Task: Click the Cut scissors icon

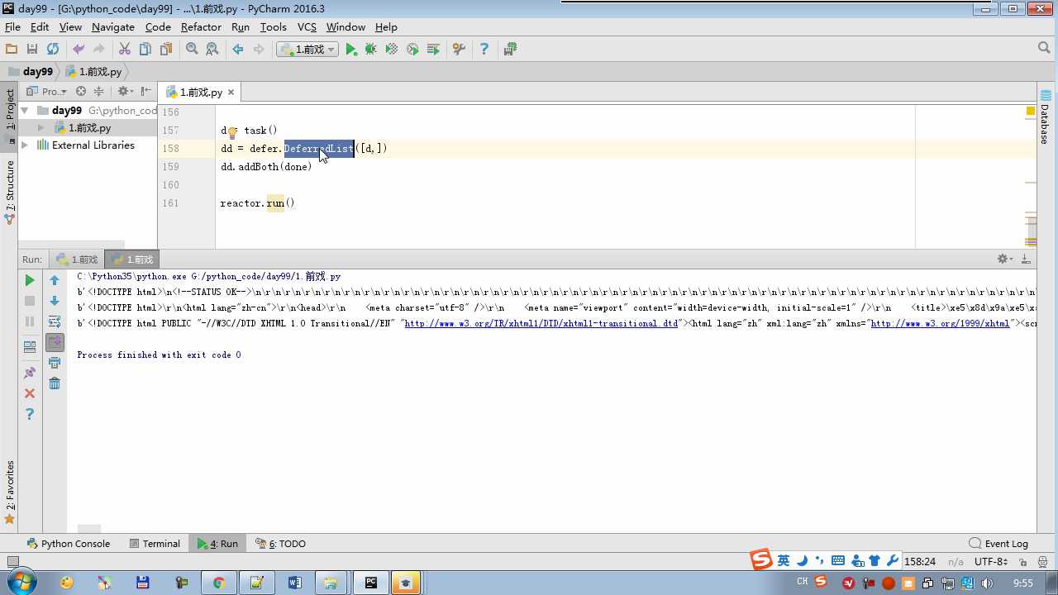Action: 125,50
